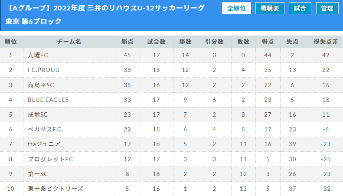Select team name 東十条ビクトリーズ
This screenshot has height=196, width=343.
56,189
